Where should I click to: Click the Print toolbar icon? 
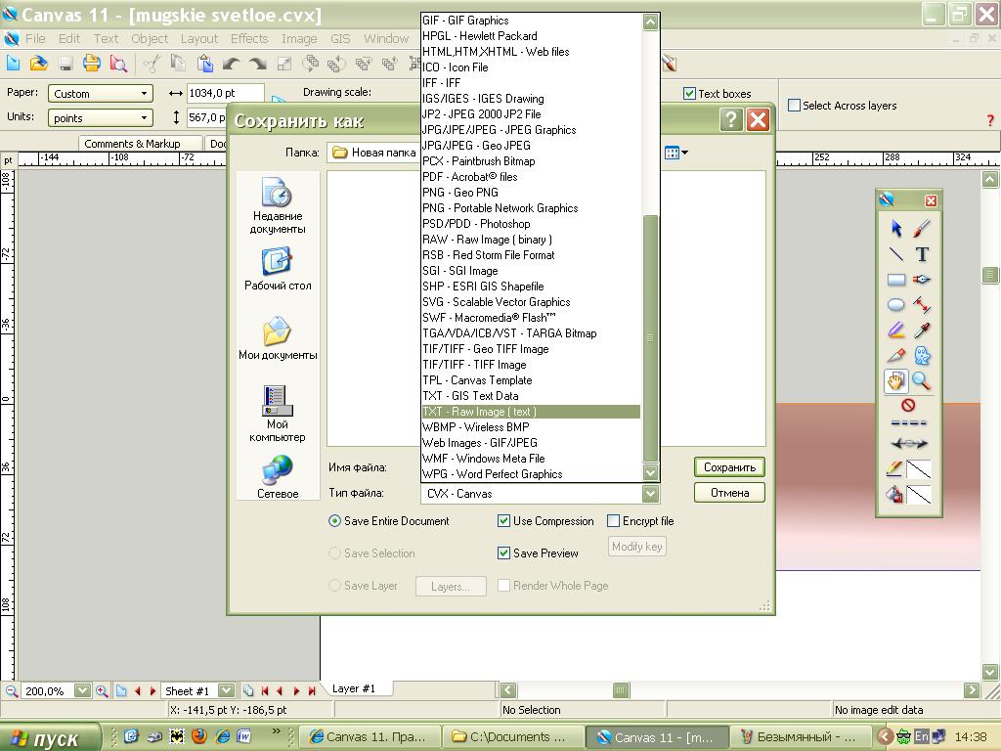click(91, 64)
